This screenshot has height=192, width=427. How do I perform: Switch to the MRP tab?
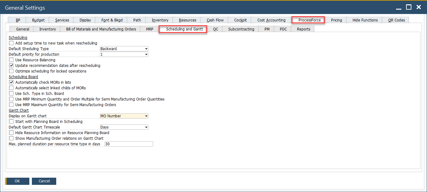(x=149, y=29)
